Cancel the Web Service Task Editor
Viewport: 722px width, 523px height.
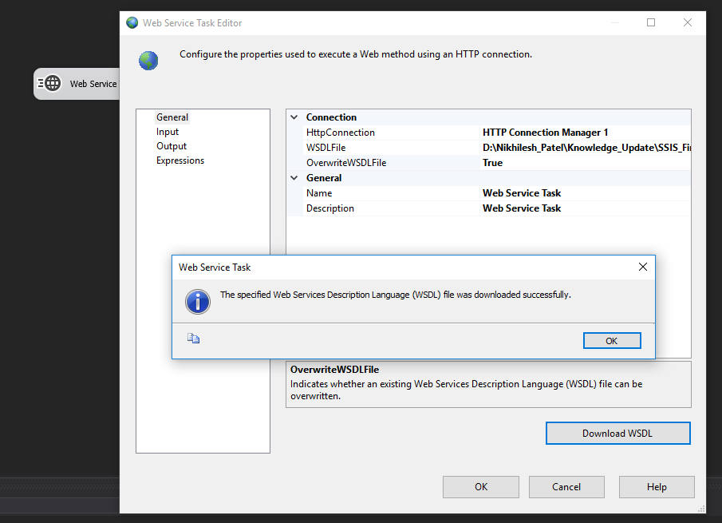pyautogui.click(x=566, y=486)
